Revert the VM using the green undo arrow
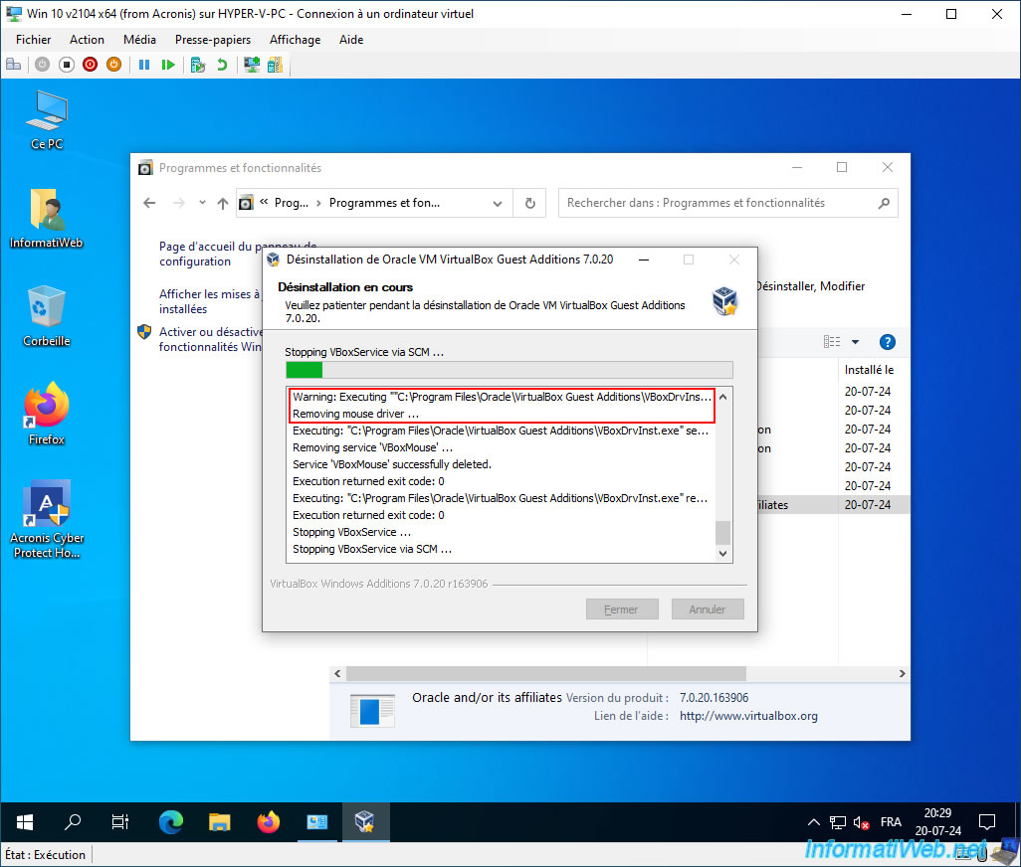The height and width of the screenshot is (867, 1021). [222, 65]
